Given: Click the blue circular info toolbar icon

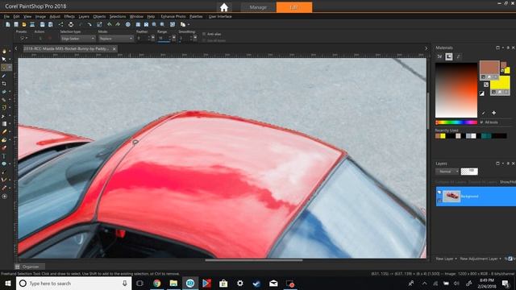Looking at the screenshot, I should (x=127, y=24).
